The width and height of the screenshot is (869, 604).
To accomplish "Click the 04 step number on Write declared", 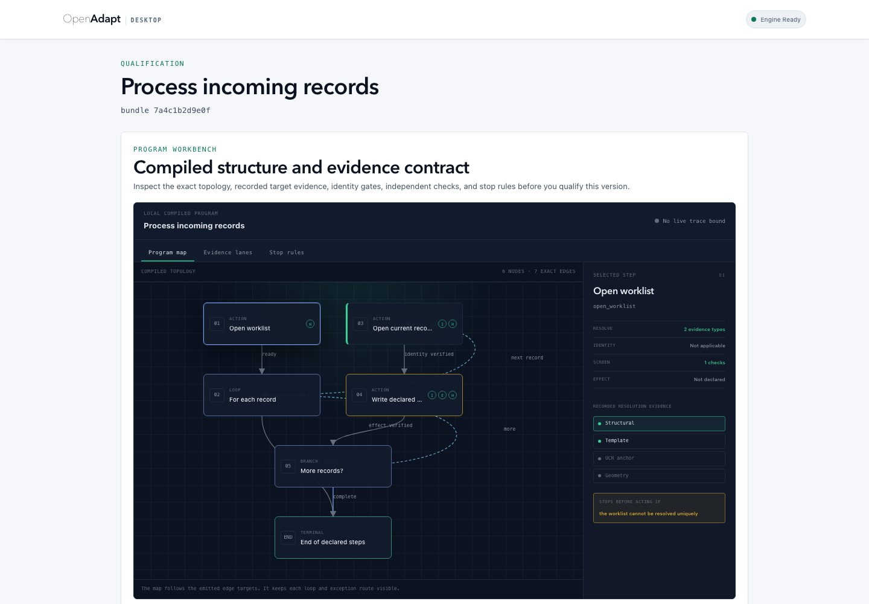I will (x=360, y=395).
